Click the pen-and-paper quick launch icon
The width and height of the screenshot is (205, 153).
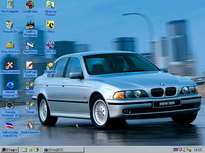click(x=24, y=150)
